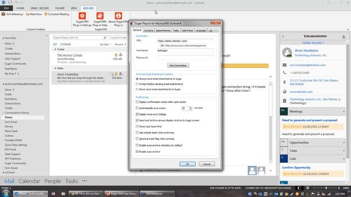
Task: Click the Meetings module icon in Sugar panel
Action: pyautogui.click(x=284, y=112)
